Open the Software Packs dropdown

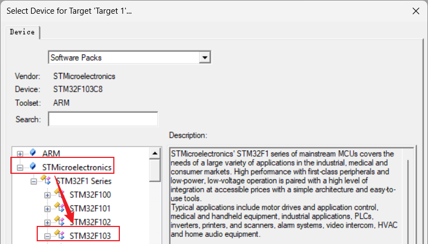click(x=205, y=58)
